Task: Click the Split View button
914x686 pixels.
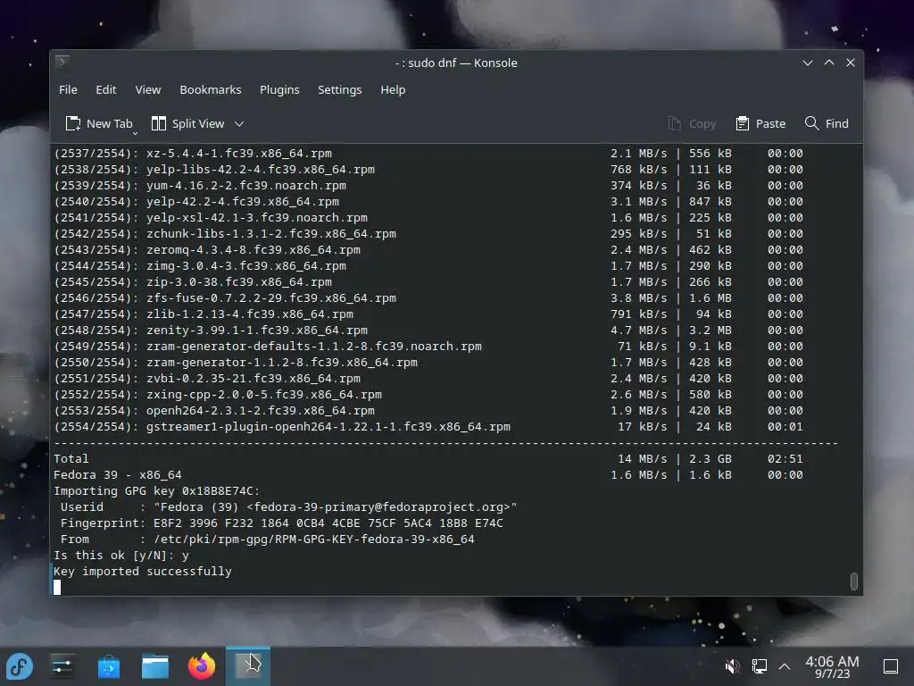Action: [x=187, y=123]
